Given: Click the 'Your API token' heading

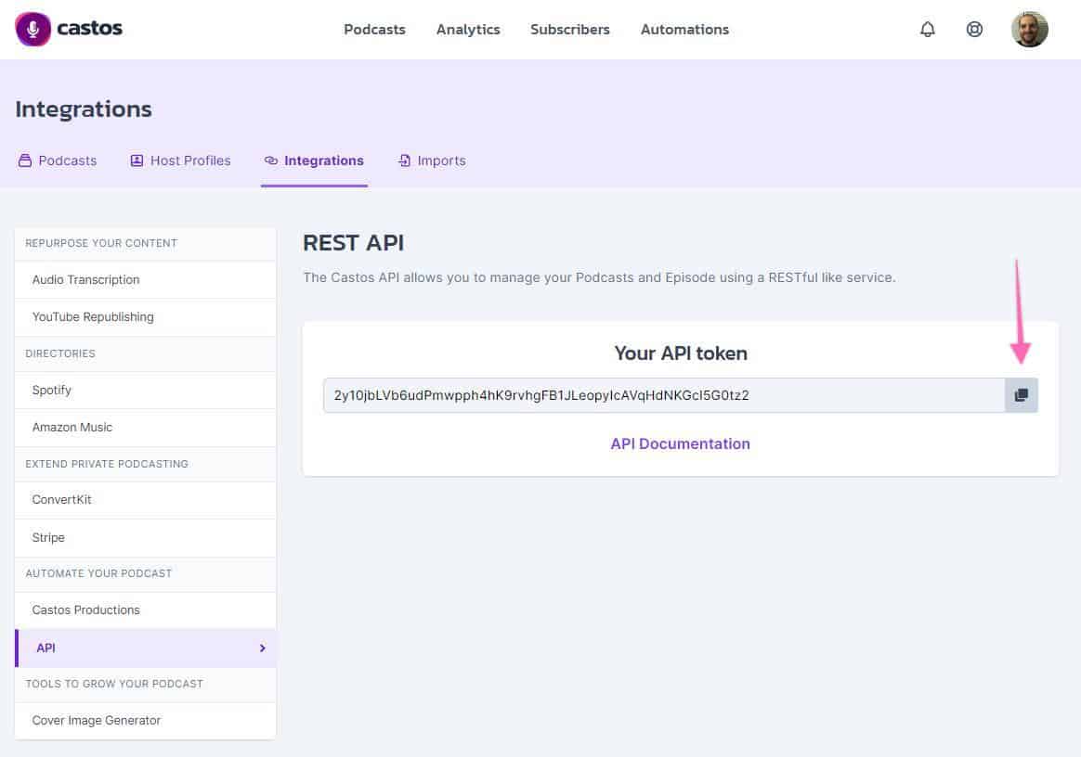Looking at the screenshot, I should click(681, 353).
